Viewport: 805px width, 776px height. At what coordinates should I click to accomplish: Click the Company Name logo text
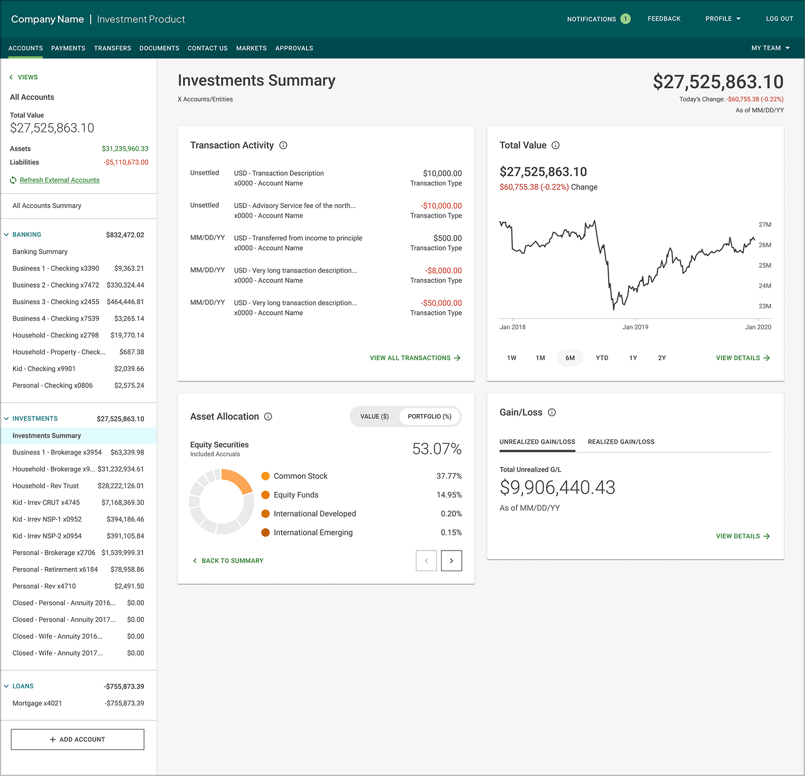point(47,19)
